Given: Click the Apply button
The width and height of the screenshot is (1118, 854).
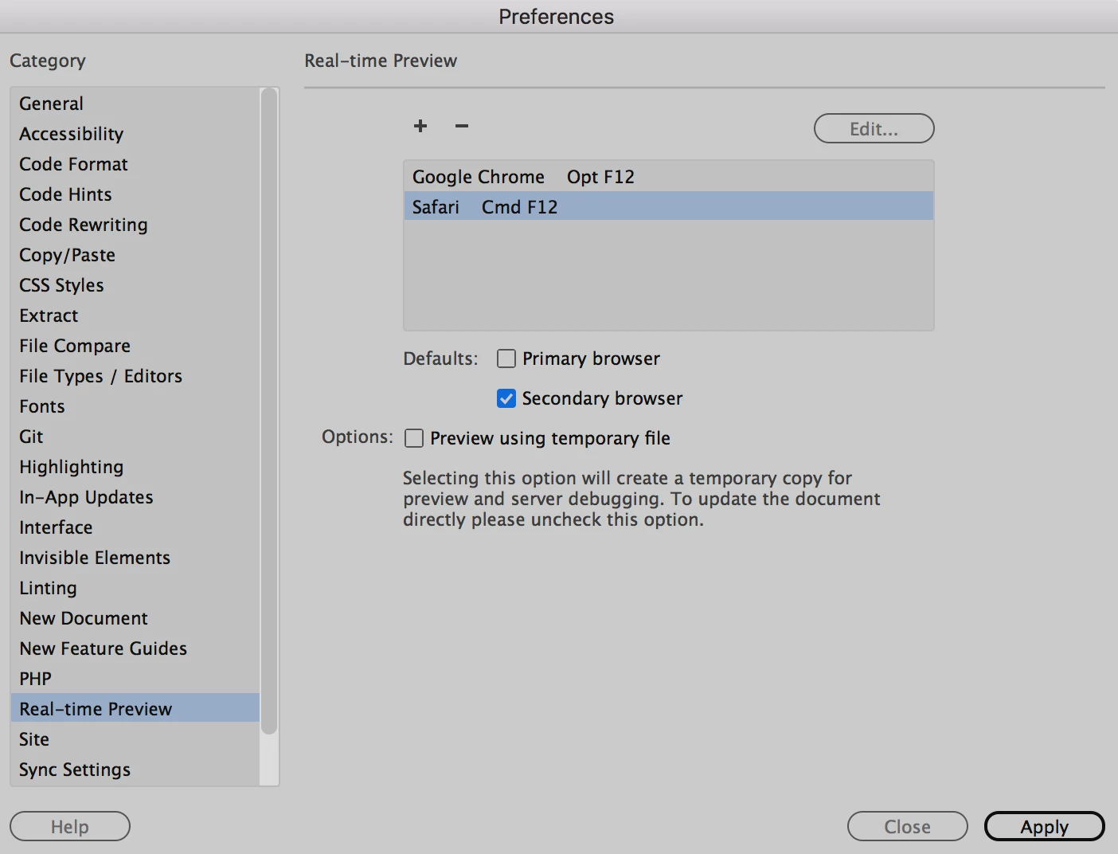Looking at the screenshot, I should [x=1044, y=827].
